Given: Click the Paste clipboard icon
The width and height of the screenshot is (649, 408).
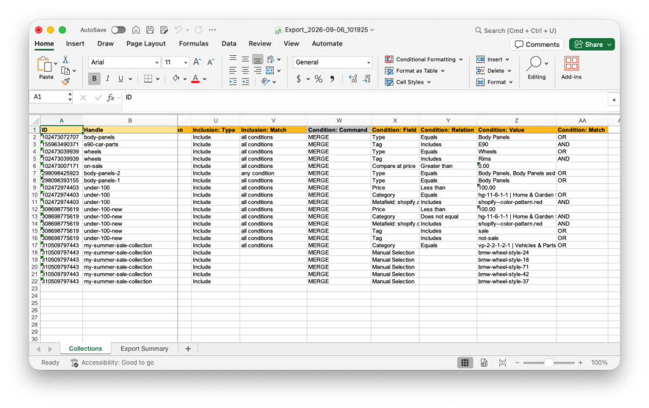Looking at the screenshot, I should pos(44,65).
